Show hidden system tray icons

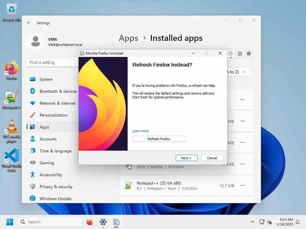[x=252, y=222]
